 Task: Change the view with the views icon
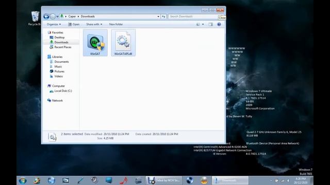click(198, 24)
